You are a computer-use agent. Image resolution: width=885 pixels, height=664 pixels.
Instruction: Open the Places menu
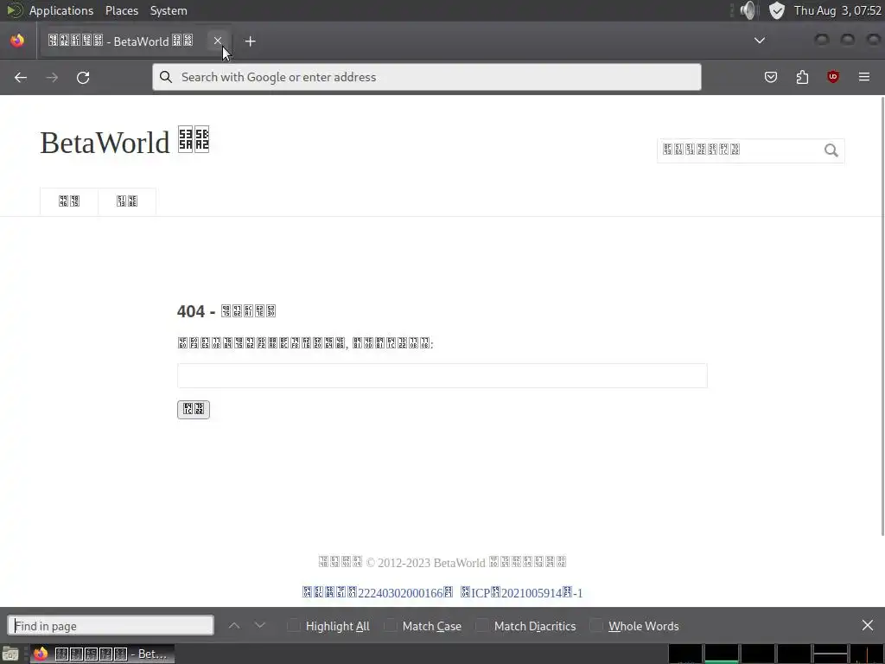pyautogui.click(x=121, y=10)
